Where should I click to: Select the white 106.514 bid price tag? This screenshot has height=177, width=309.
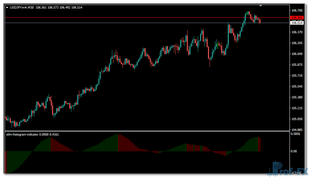point(297,23)
